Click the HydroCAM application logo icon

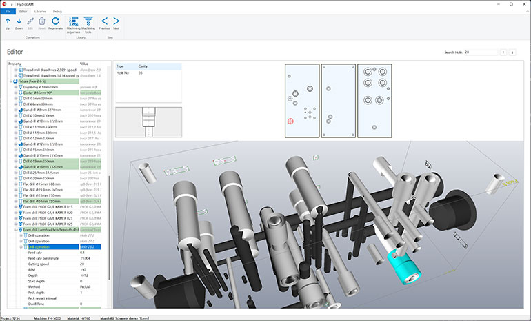click(4, 4)
